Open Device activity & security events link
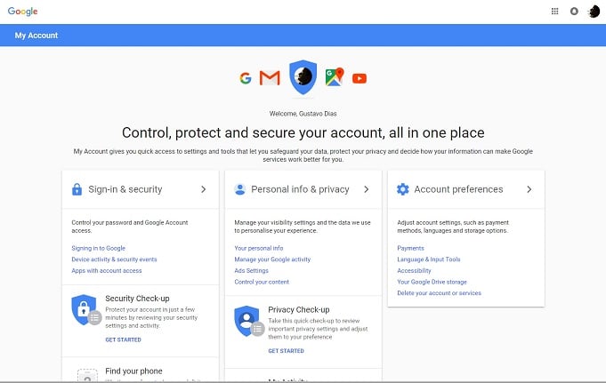This screenshot has height=383, width=606. pos(114,259)
